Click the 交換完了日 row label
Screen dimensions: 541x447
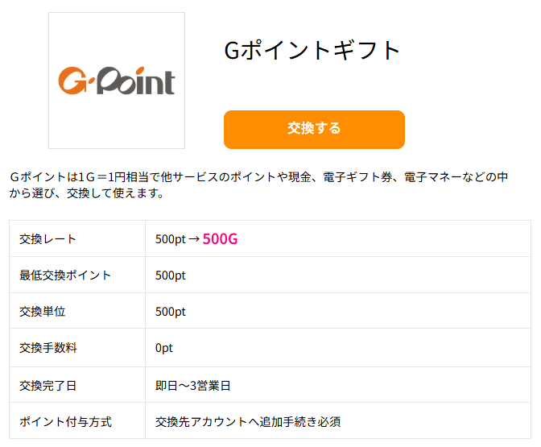click(47, 386)
